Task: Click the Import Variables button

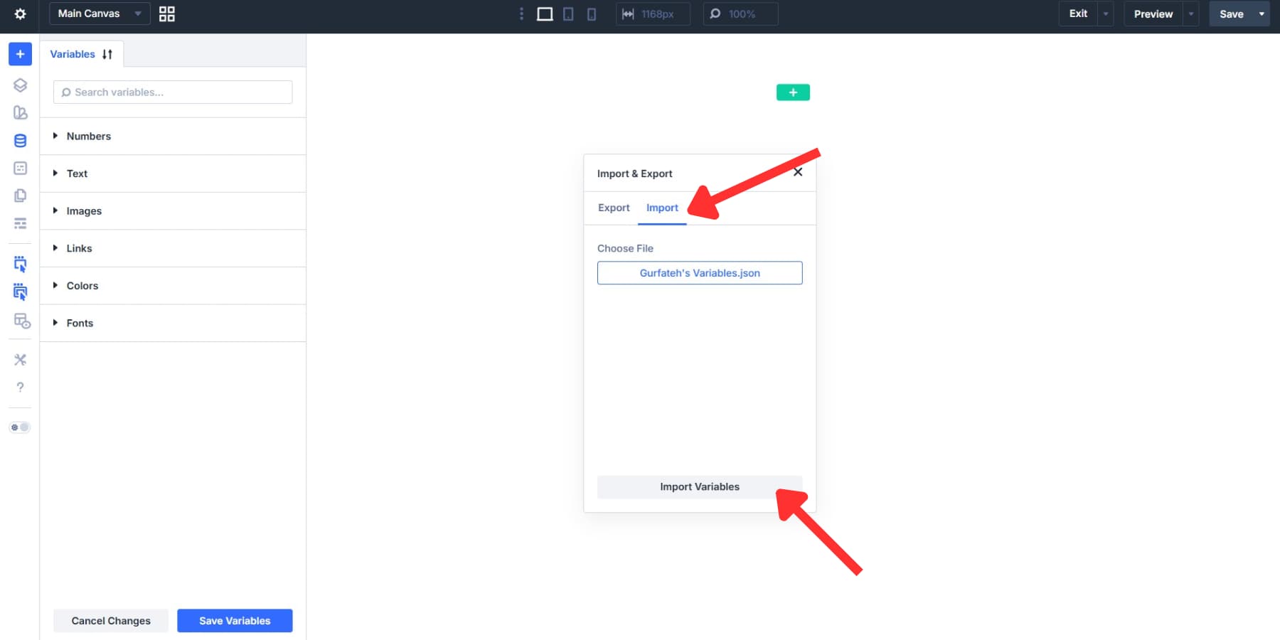Action: 699,486
